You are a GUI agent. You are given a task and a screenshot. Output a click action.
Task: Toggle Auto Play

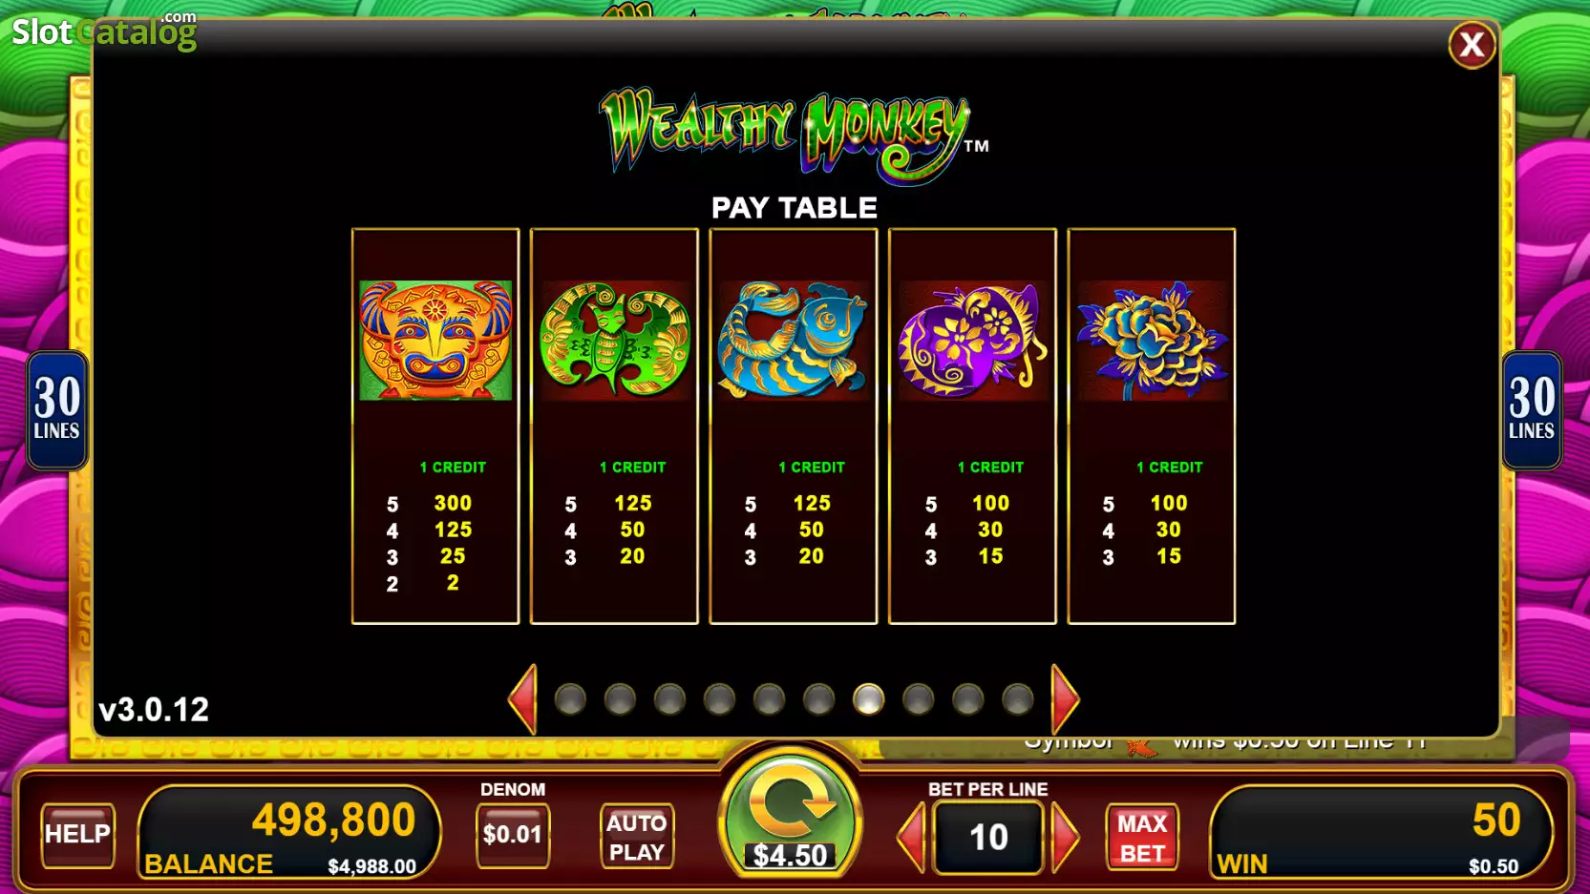637,837
